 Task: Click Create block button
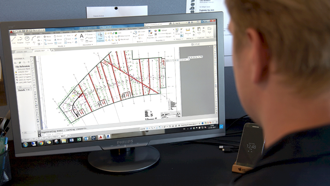142,31
